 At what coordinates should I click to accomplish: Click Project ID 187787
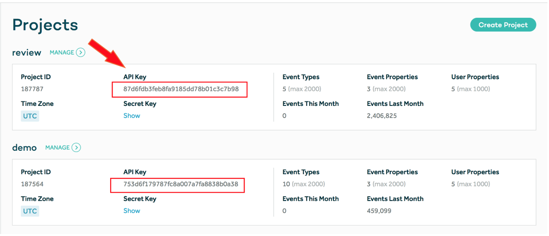click(32, 89)
